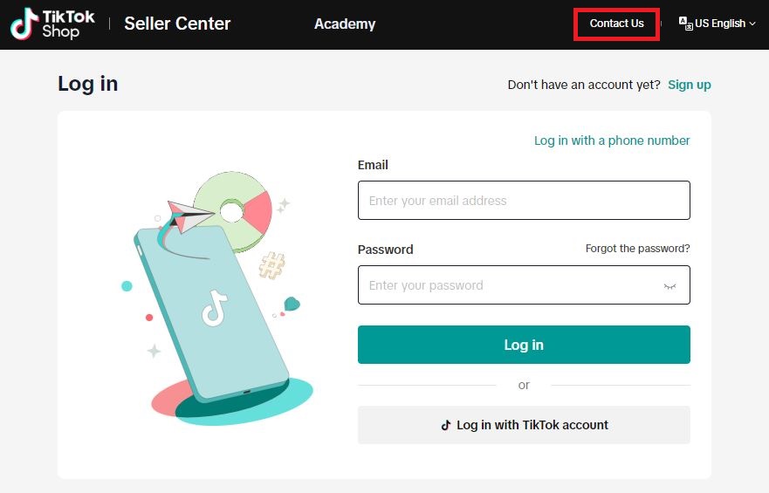The height and width of the screenshot is (493, 769).
Task: Open the Academy menu item
Action: (x=345, y=24)
